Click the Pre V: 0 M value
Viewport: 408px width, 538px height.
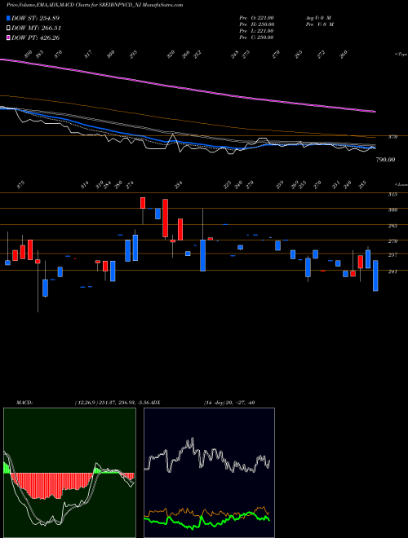coord(319,24)
